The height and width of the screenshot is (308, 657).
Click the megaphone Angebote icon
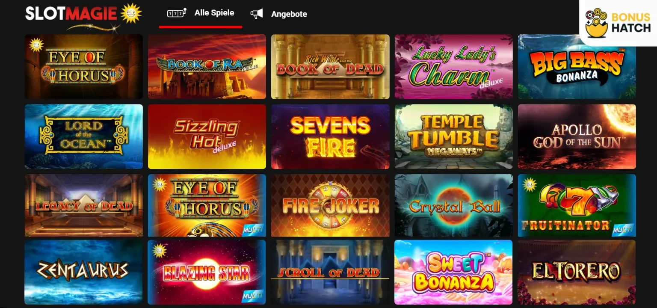tap(257, 14)
